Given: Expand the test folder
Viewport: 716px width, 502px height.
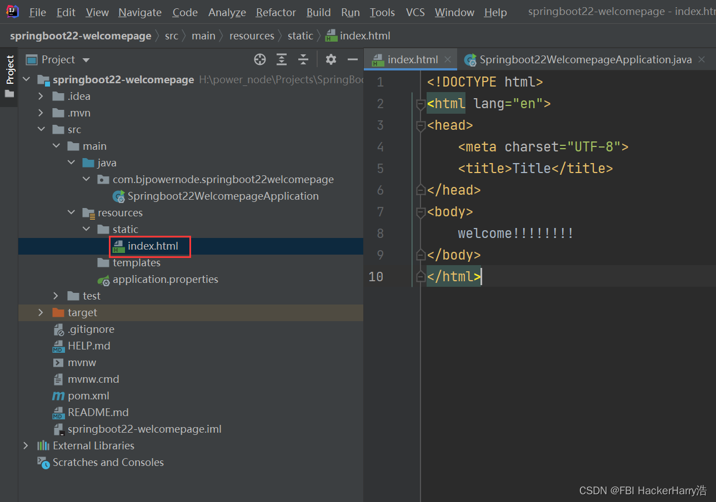Looking at the screenshot, I should pyautogui.click(x=56, y=296).
